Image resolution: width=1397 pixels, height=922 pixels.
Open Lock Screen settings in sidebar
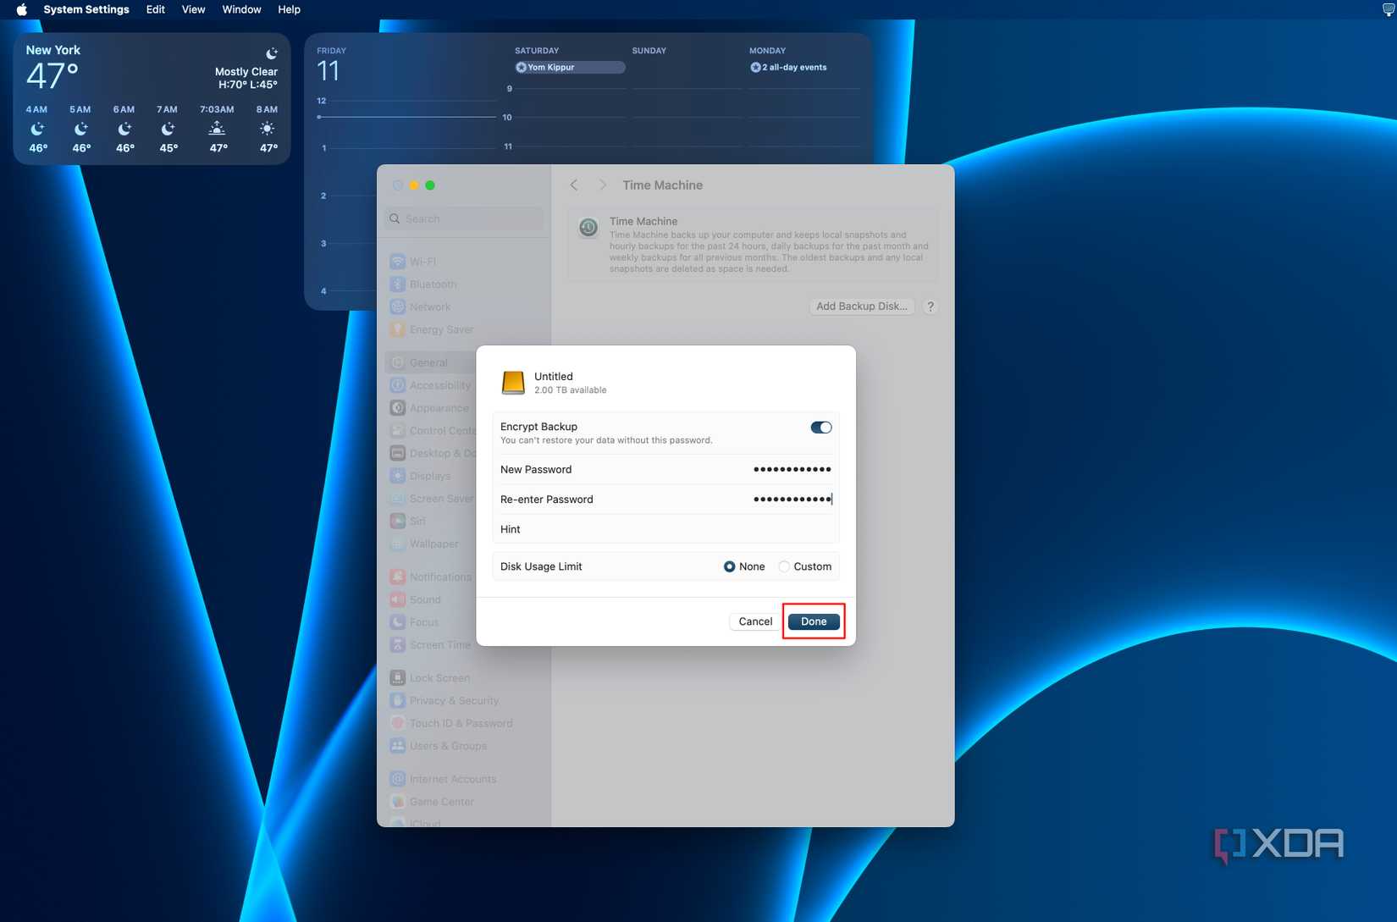(464, 678)
